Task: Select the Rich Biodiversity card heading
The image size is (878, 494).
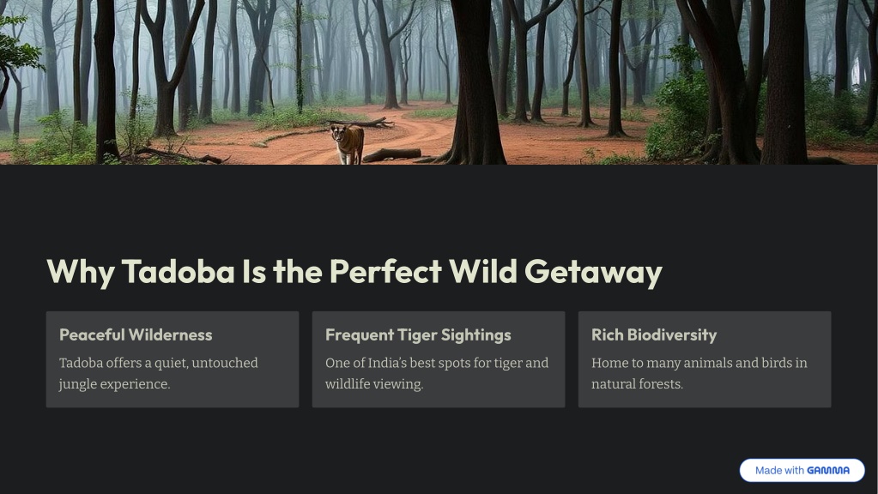Action: (654, 334)
